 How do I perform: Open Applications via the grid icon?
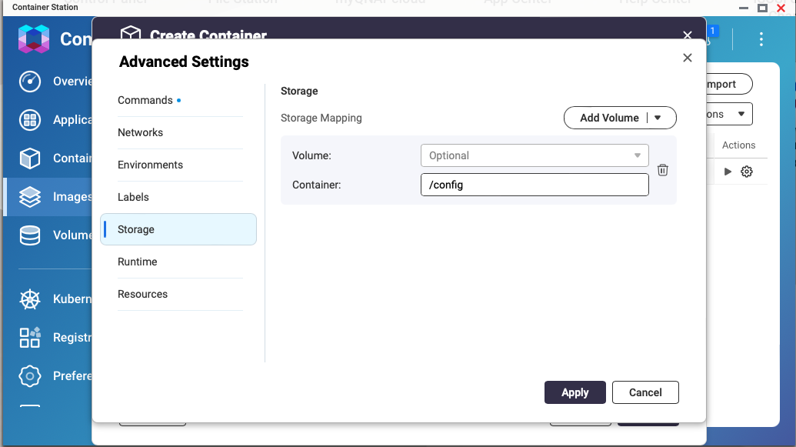pyautogui.click(x=30, y=120)
